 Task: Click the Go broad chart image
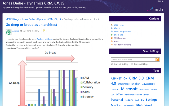(x=54, y=78)
